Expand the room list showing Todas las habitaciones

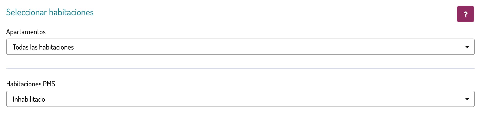pos(240,47)
